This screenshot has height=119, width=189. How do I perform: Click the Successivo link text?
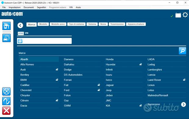(154, 104)
